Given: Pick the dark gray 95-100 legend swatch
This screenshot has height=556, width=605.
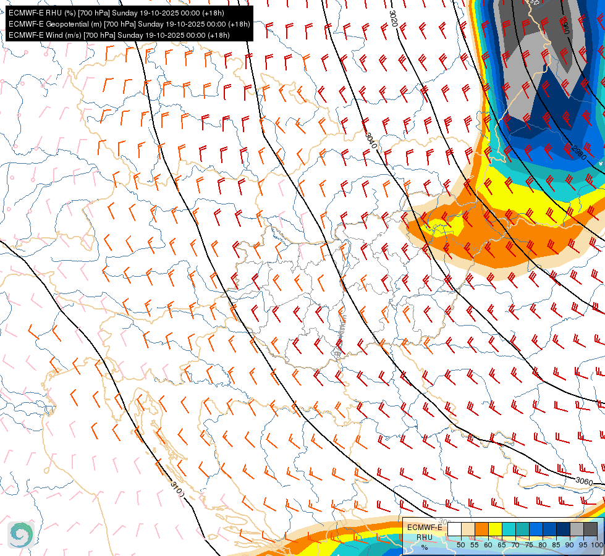Looking at the screenshot, I should click(x=590, y=529).
